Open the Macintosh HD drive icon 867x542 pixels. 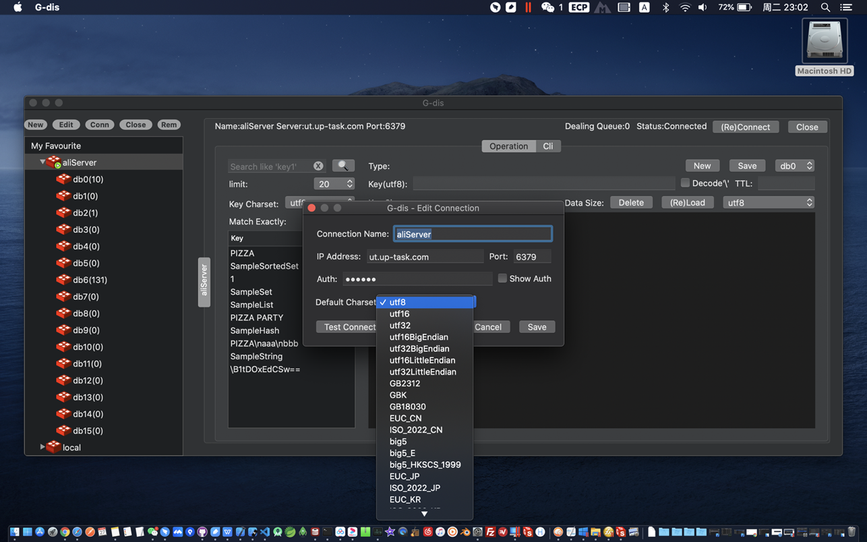[x=824, y=42]
